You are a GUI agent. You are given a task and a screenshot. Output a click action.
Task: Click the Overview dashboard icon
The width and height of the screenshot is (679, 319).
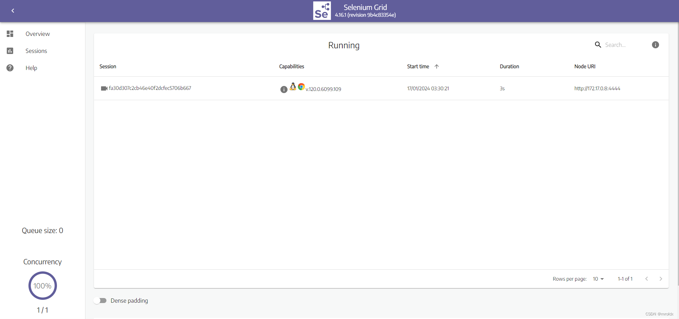10,34
